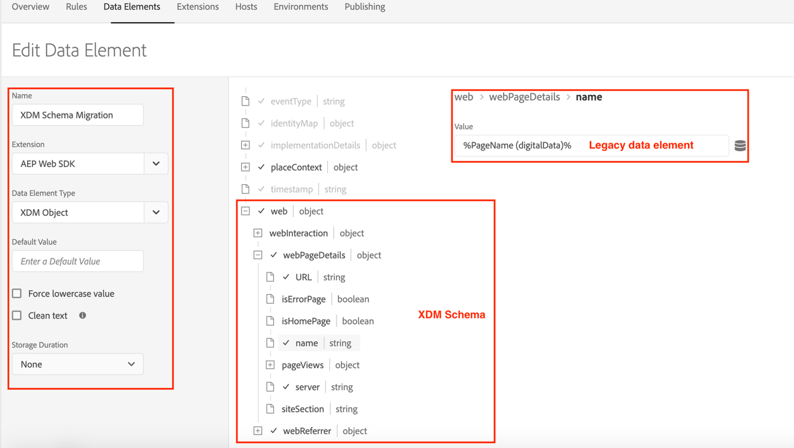This screenshot has height=448, width=794.
Task: Click the page icon next to timestamp
Action: tap(244, 188)
